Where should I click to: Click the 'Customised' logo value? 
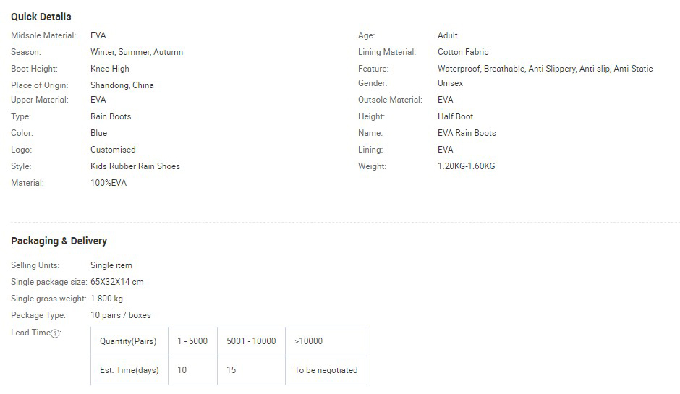(113, 150)
